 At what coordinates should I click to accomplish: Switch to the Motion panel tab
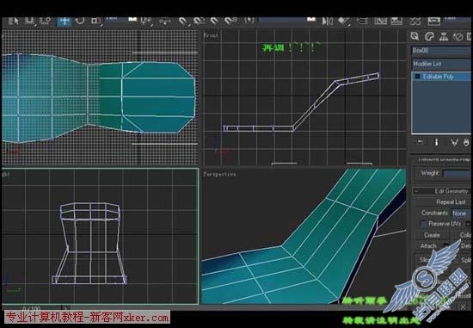[458, 37]
